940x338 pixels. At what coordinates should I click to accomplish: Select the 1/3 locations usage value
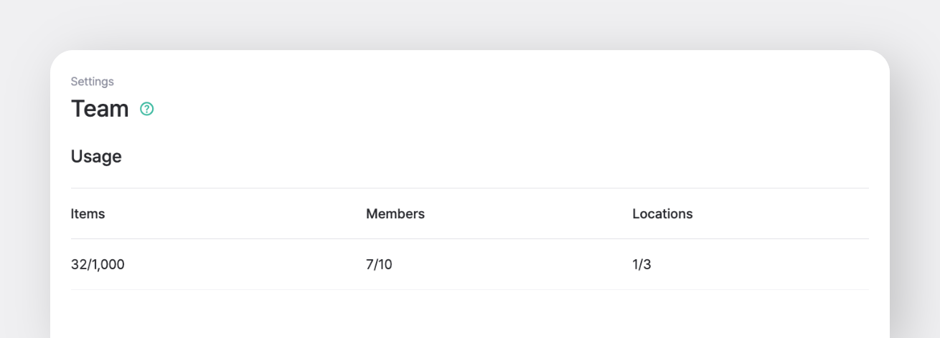click(641, 264)
